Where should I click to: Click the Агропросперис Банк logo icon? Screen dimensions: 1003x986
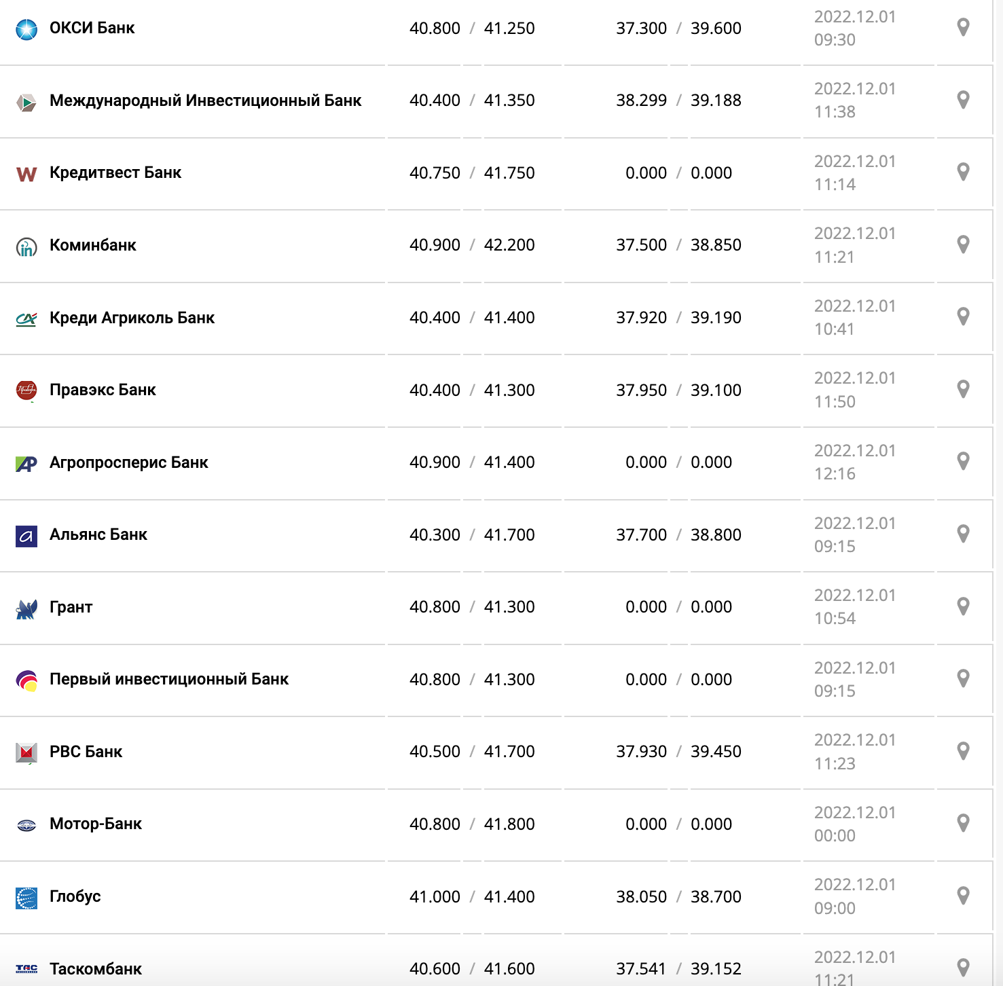(26, 463)
